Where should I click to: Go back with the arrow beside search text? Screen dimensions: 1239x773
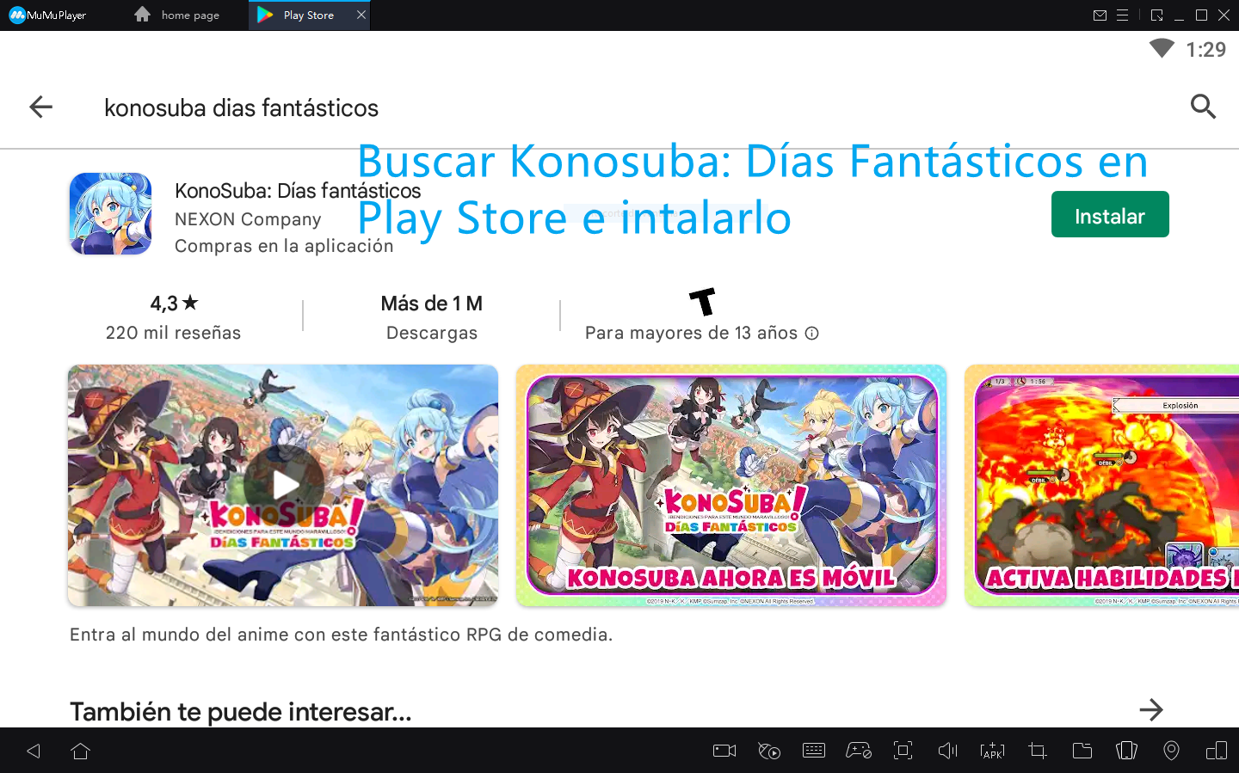[x=41, y=107]
